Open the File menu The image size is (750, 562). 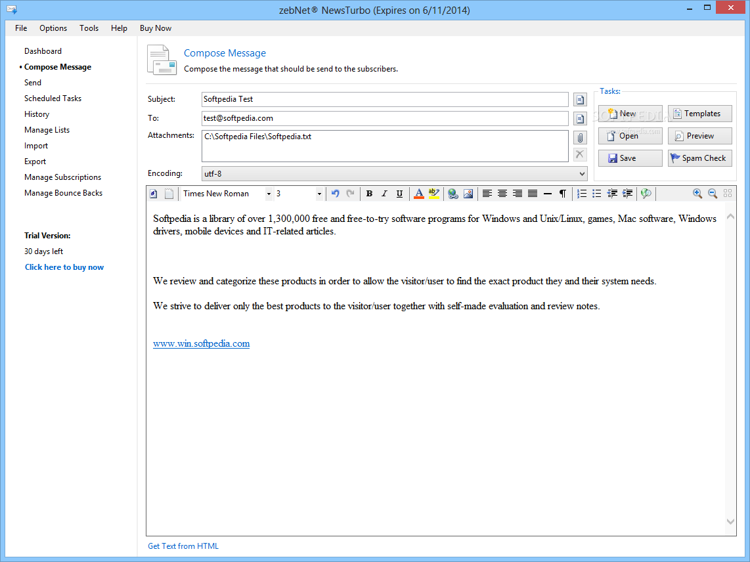pyautogui.click(x=21, y=28)
